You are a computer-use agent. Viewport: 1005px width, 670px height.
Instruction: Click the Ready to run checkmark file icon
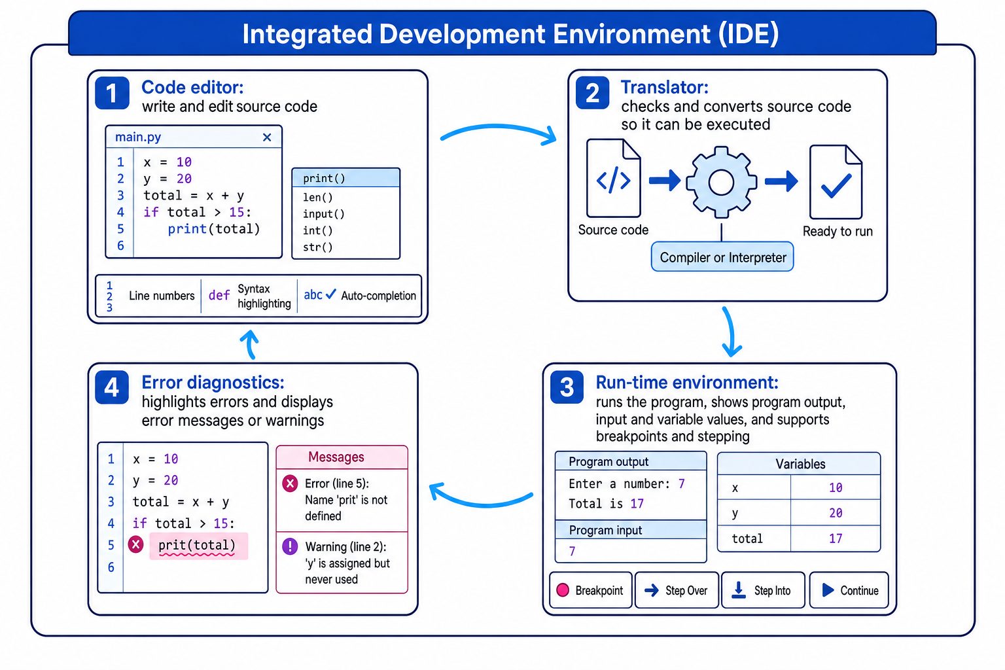tap(836, 182)
